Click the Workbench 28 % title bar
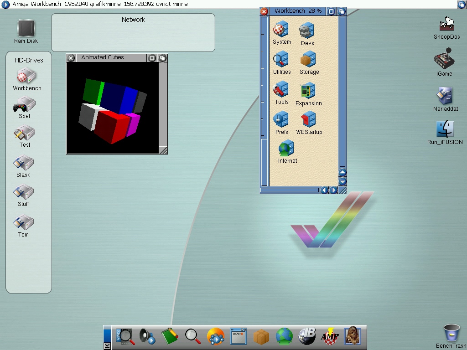The width and height of the screenshot is (467, 350). pyautogui.click(x=298, y=11)
